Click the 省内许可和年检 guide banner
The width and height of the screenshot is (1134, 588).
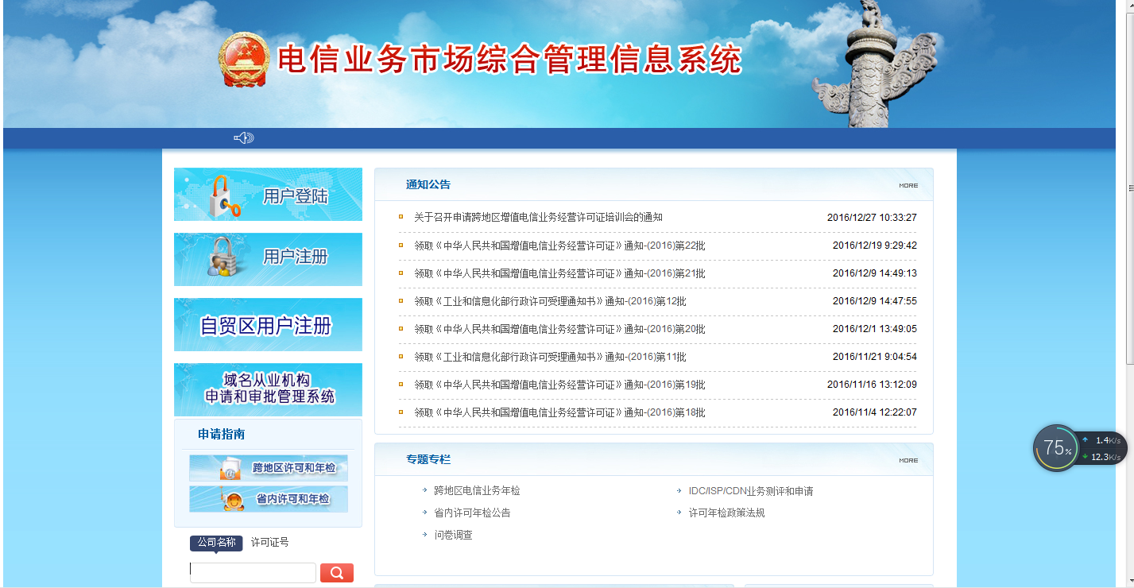[x=269, y=499]
